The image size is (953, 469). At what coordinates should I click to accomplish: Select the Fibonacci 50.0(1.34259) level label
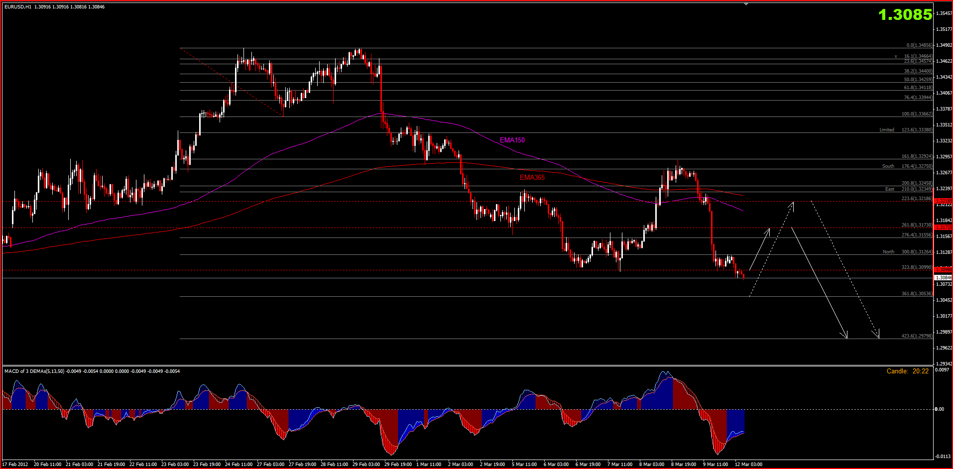click(x=918, y=80)
